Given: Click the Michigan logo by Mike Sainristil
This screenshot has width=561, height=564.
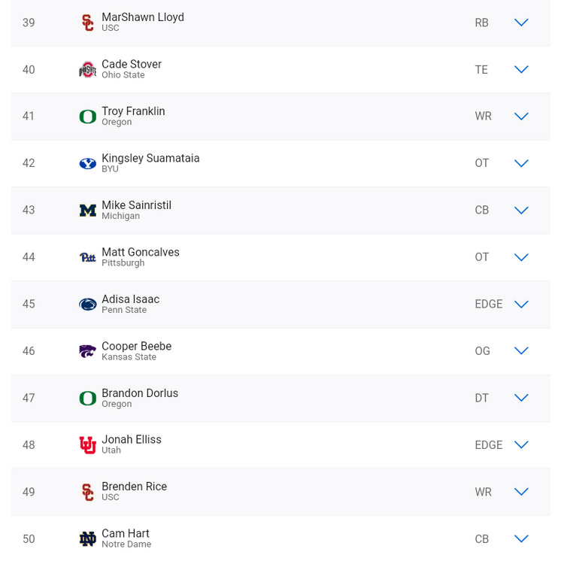Looking at the screenshot, I should (x=88, y=211).
